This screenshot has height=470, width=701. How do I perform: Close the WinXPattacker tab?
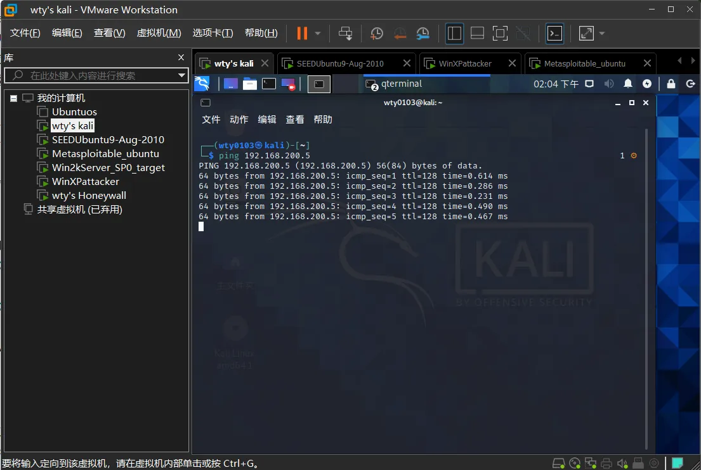513,63
